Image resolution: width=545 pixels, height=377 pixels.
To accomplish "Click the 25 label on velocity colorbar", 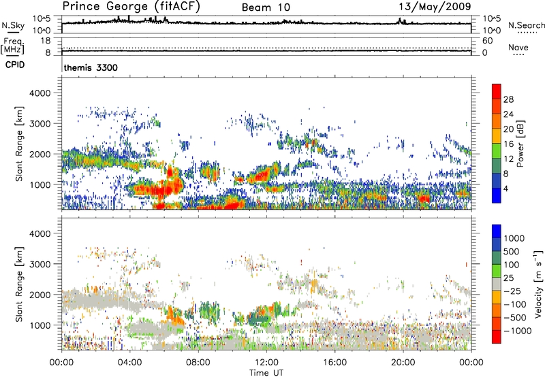I will (x=509, y=278).
